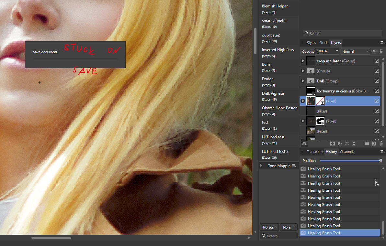386x246 pixels.
Task: Click fix twarzy w cieniu mask thumbnail
Action: (x=311, y=91)
